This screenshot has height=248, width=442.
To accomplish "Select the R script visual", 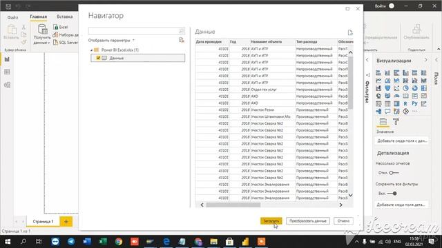I will 405,104.
